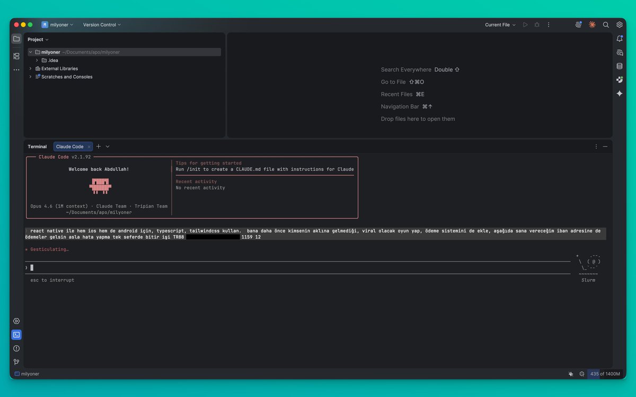Click "No recent activity" text

click(x=200, y=188)
